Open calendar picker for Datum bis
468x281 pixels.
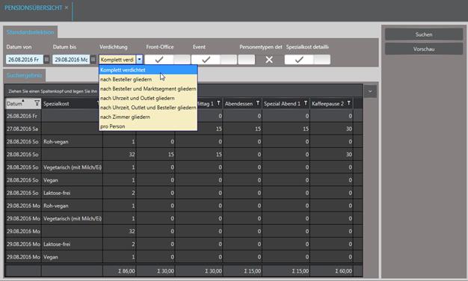pos(93,59)
